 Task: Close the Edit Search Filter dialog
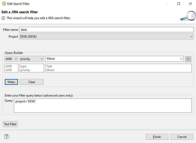190,4
